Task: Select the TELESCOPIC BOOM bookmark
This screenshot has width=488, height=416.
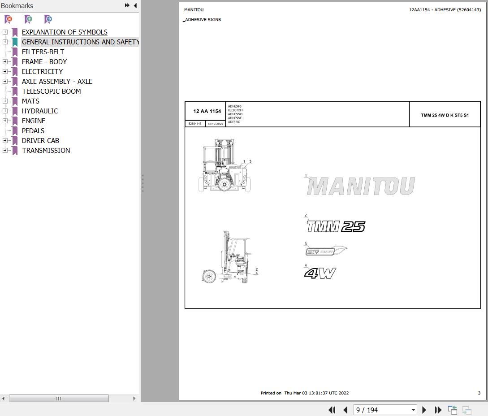Action: point(51,91)
